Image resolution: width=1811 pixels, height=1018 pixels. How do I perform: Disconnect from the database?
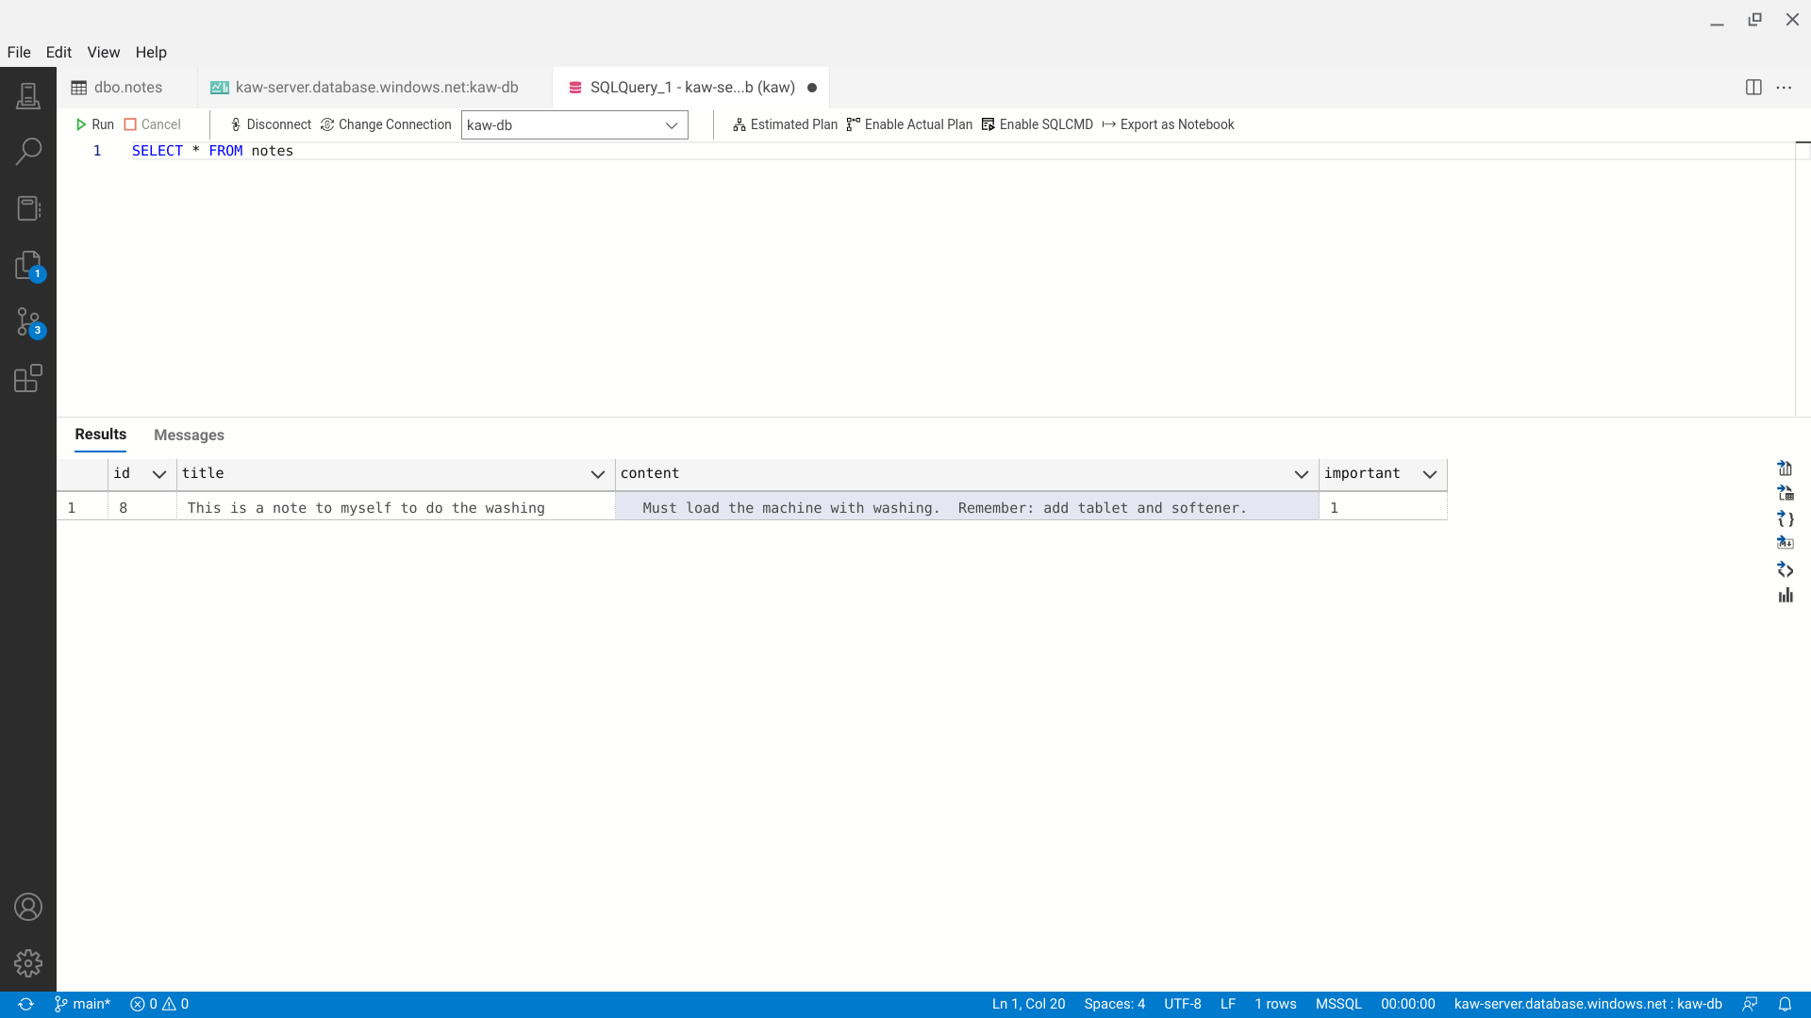270,123
